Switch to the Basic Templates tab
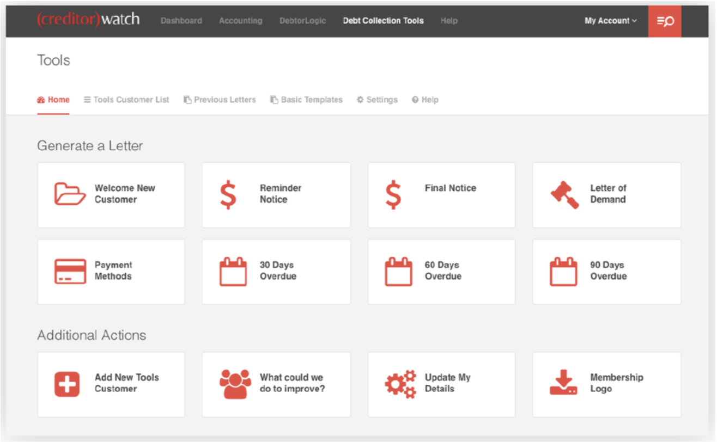Viewport: 717px width, 442px height. tap(307, 100)
